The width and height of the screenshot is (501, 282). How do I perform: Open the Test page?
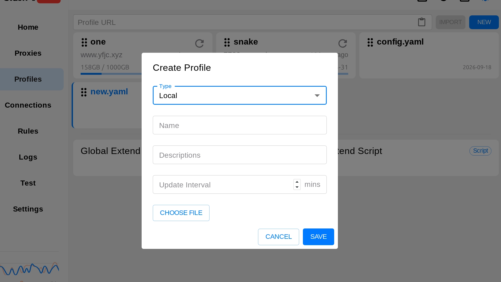(28, 183)
